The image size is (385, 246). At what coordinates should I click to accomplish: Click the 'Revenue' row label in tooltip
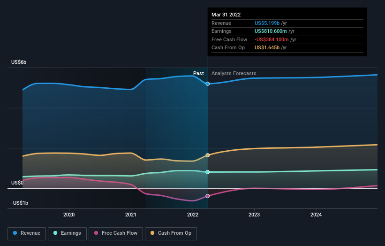(x=221, y=23)
